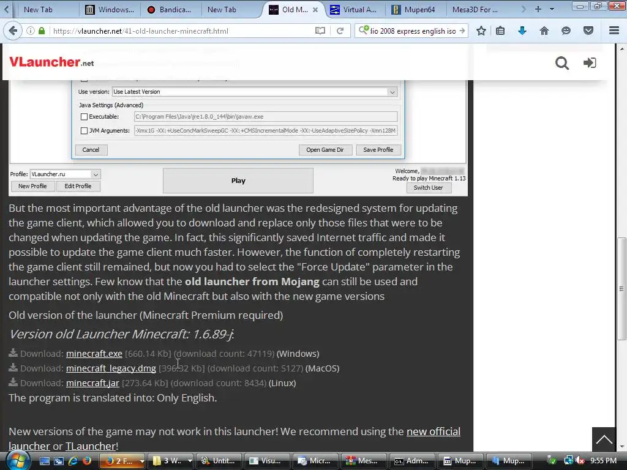The width and height of the screenshot is (627, 470).
Task: Click the Play button in launcher image
Action: click(238, 181)
